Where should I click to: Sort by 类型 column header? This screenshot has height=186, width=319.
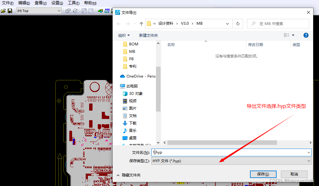click(x=296, y=45)
